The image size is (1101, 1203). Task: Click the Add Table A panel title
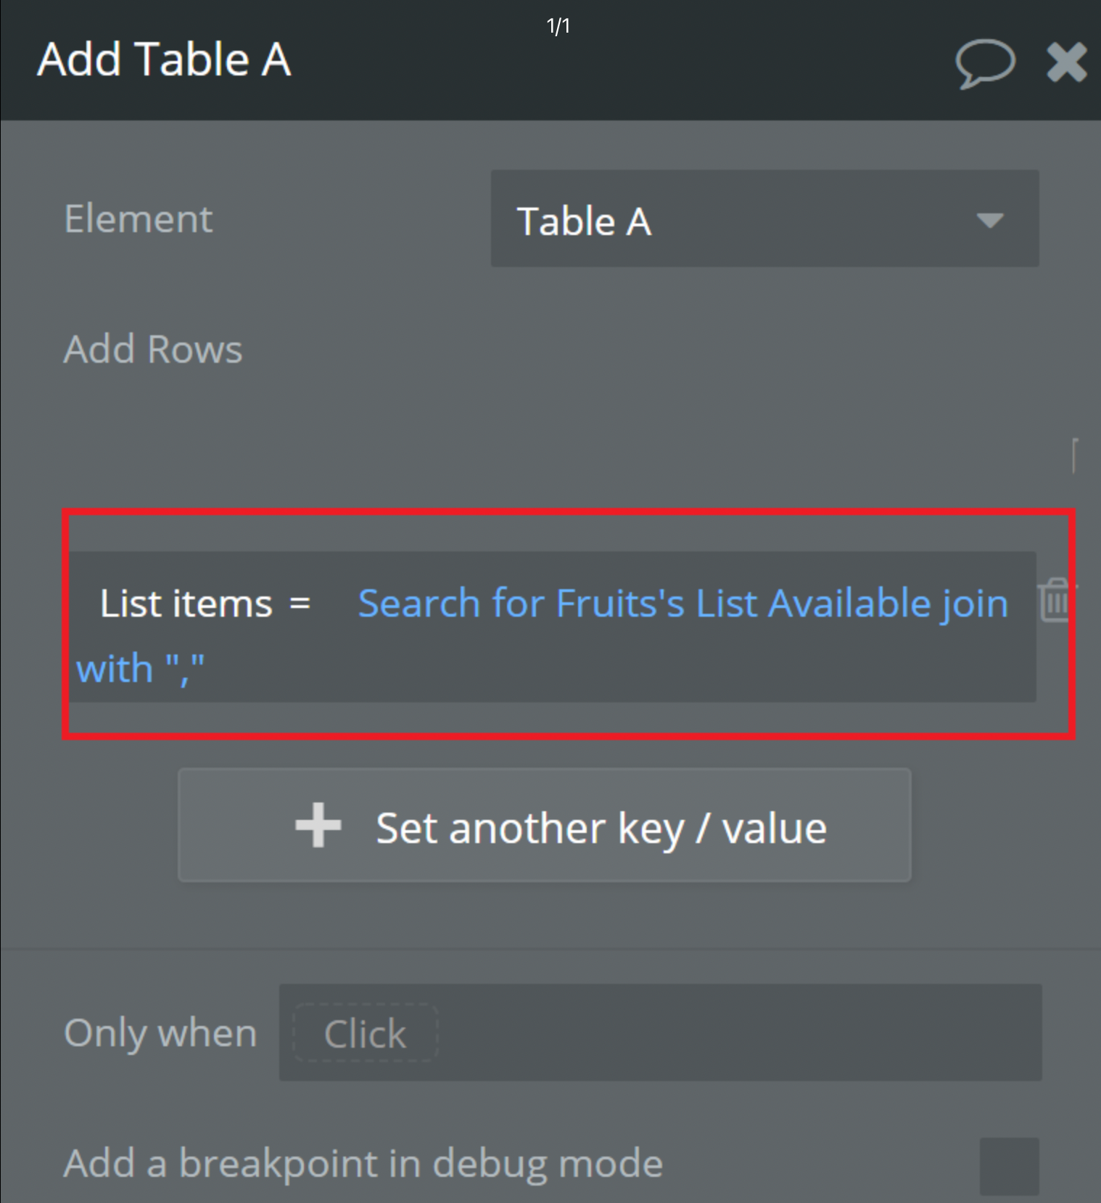pos(165,59)
